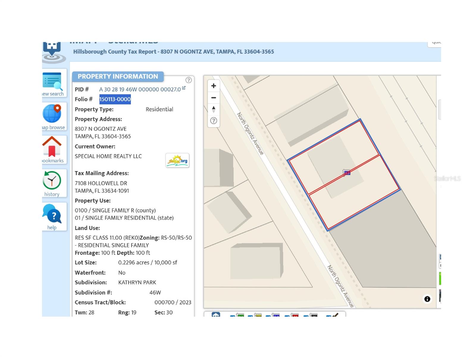Select the Property Information header tab

[x=118, y=76]
